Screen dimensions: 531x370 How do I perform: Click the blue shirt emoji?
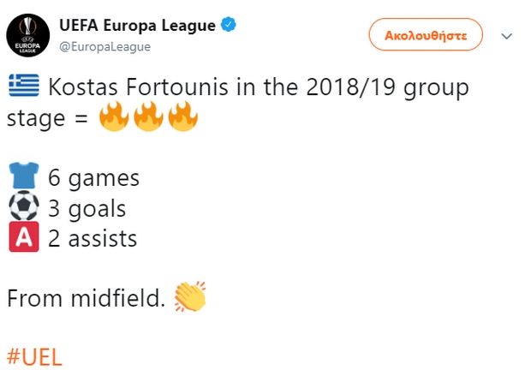coord(24,176)
